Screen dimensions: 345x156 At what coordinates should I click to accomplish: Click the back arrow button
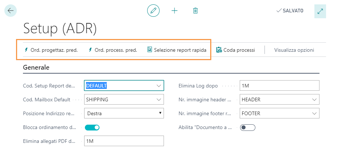(x=10, y=11)
